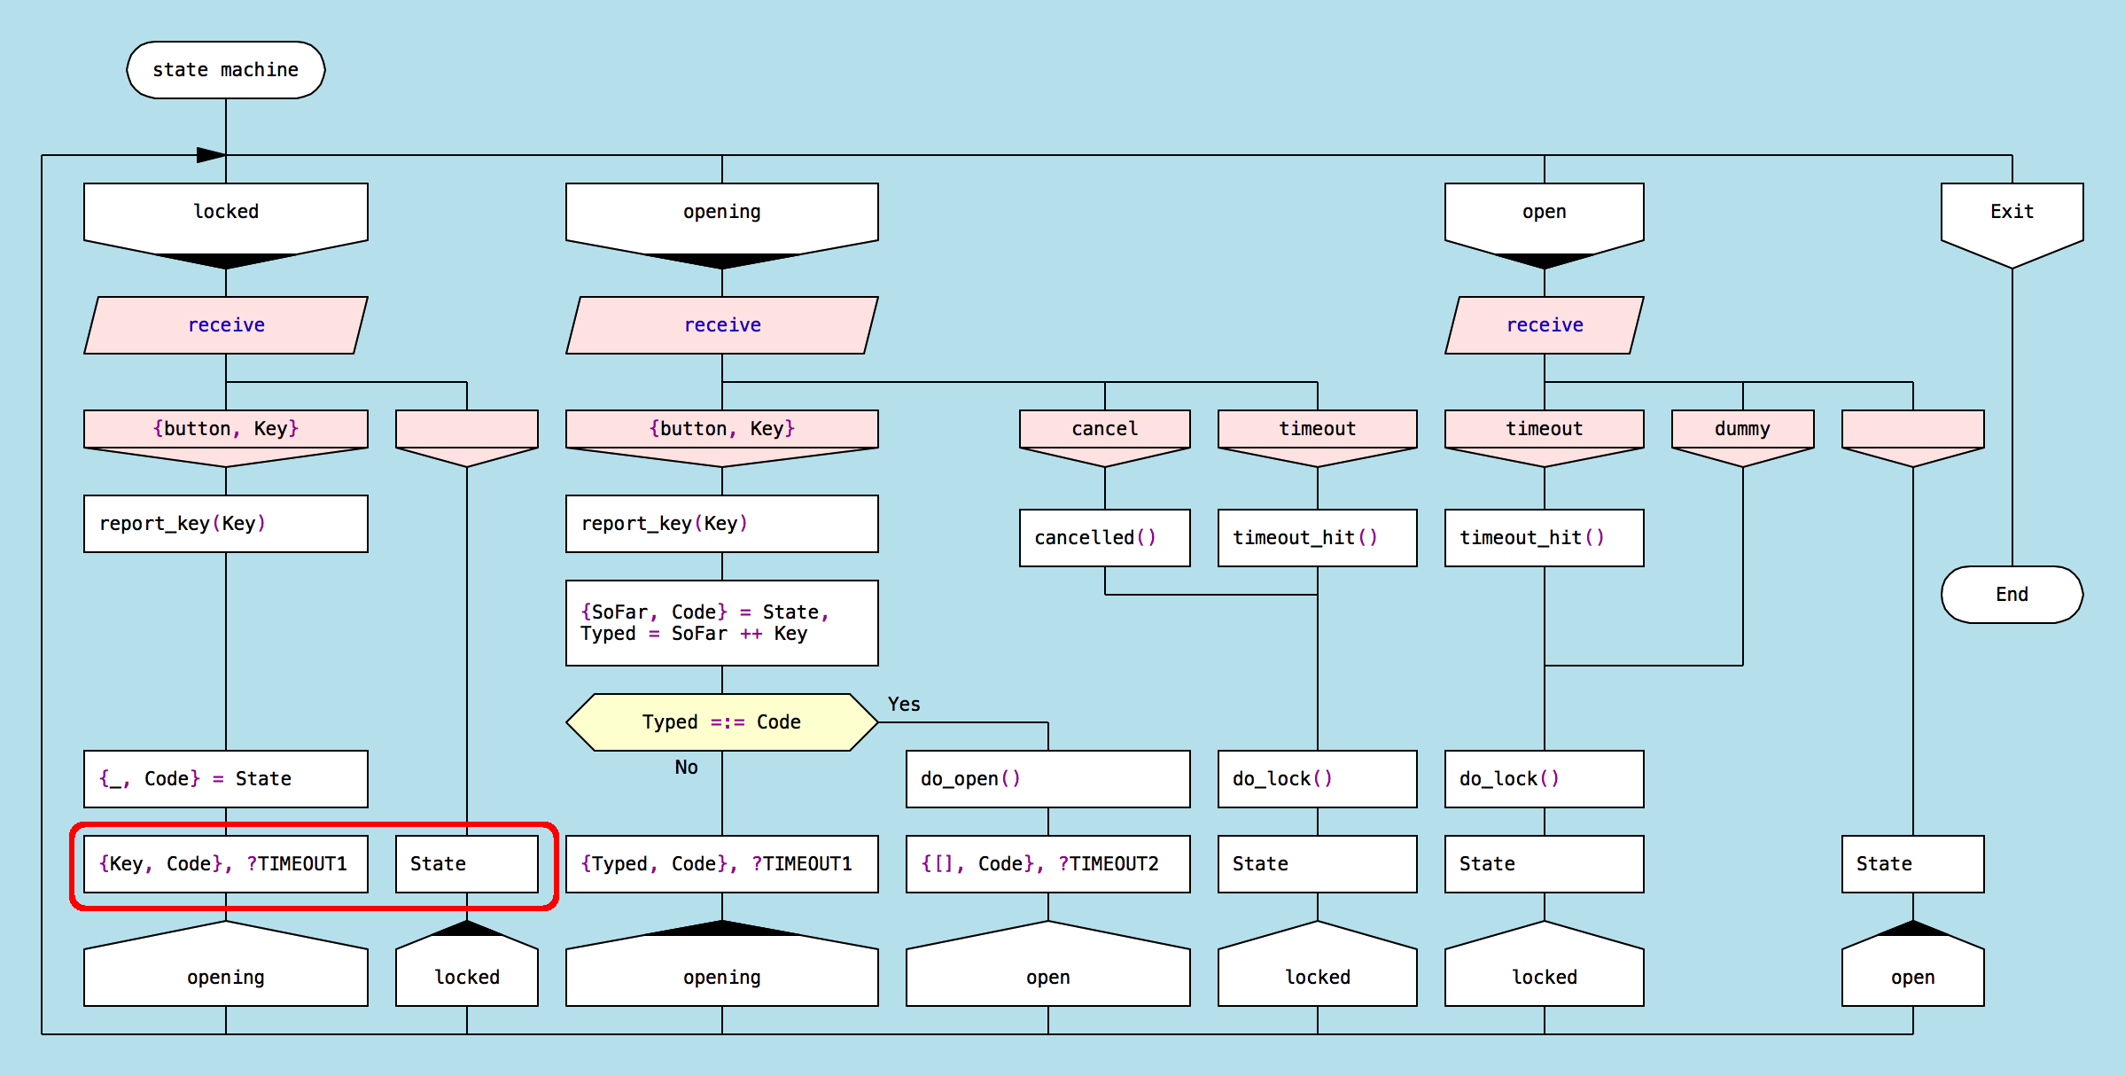The height and width of the screenshot is (1076, 2125).
Task: Select the 'End' terminator node
Action: tap(2011, 595)
